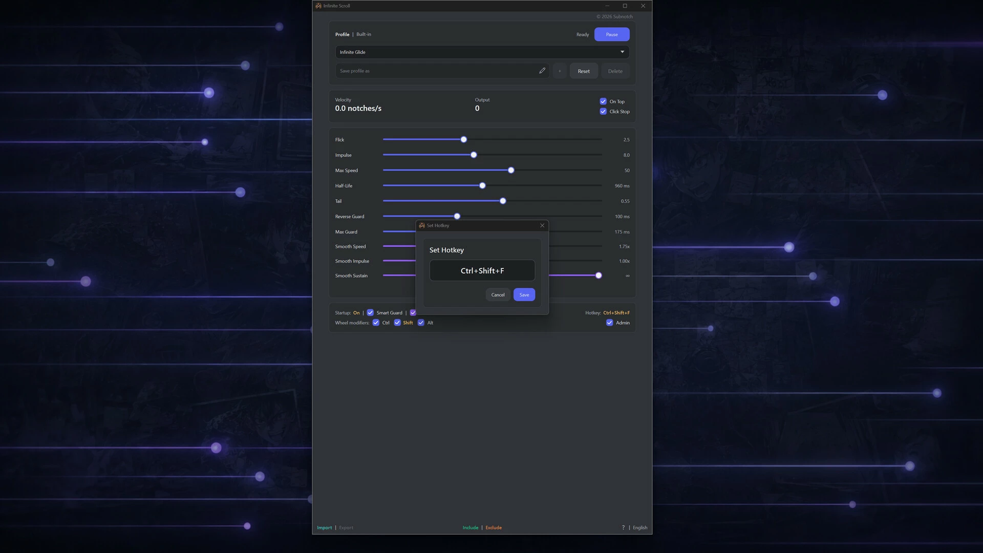Image resolution: width=983 pixels, height=553 pixels.
Task: Toggle the Shift wheel modifier checkbox
Action: [397, 323]
